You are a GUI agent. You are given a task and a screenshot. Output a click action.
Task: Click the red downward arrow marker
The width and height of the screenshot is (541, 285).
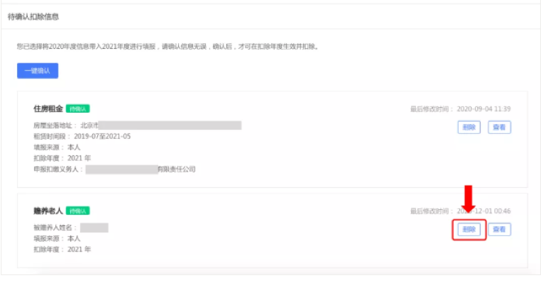point(468,199)
